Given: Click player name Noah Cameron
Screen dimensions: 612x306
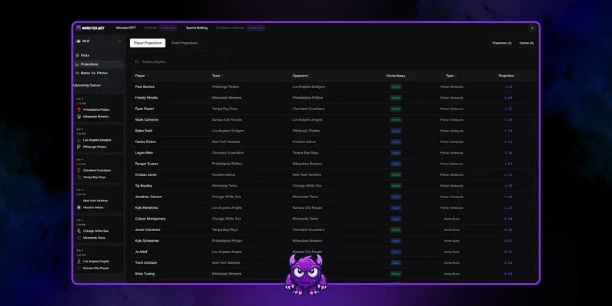Looking at the screenshot, I should pyautogui.click(x=147, y=120).
